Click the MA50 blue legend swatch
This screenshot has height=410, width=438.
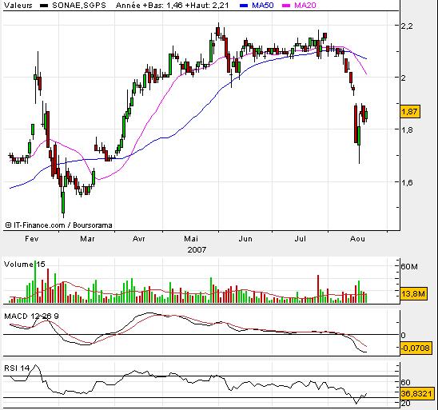244,6
